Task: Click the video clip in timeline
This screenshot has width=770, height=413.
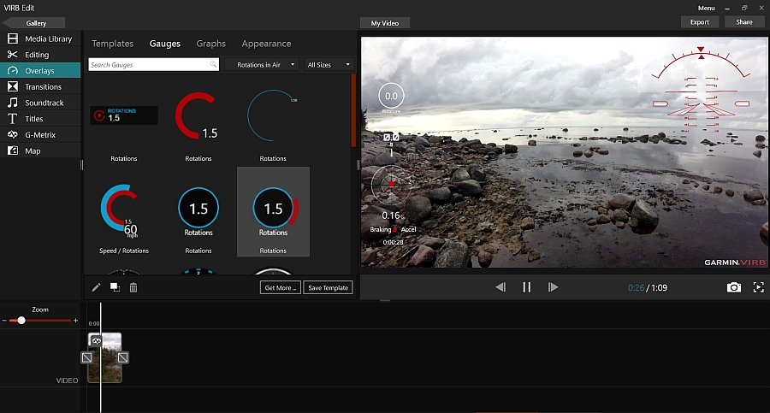Action: click(104, 357)
